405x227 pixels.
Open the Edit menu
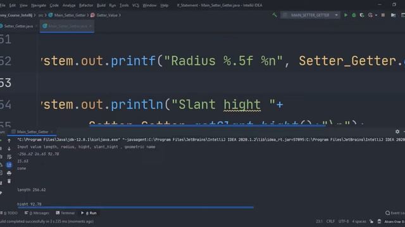pos(13,5)
